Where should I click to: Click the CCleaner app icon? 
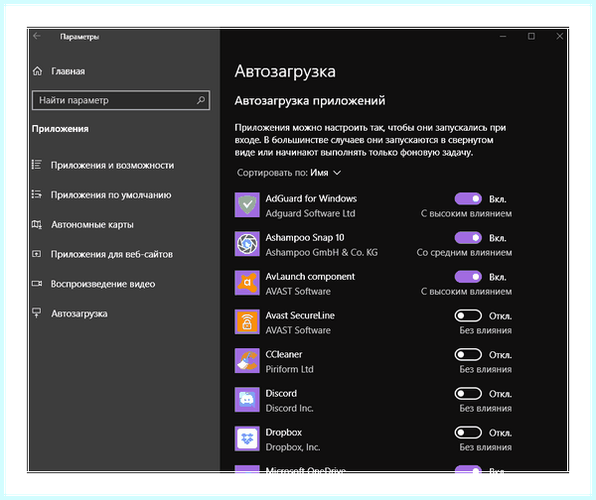click(x=247, y=361)
